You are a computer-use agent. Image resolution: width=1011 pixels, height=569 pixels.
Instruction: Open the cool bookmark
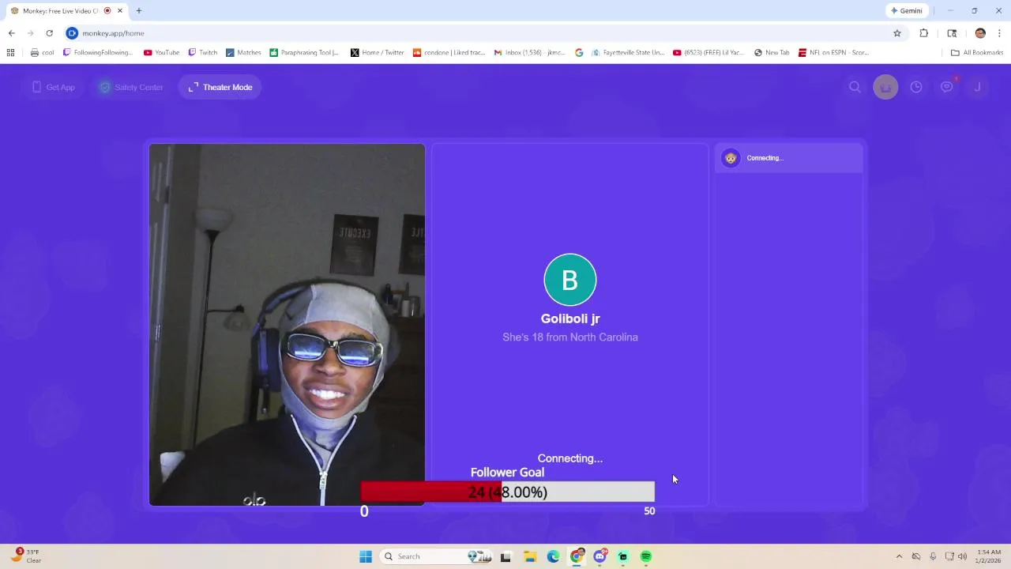(x=42, y=53)
